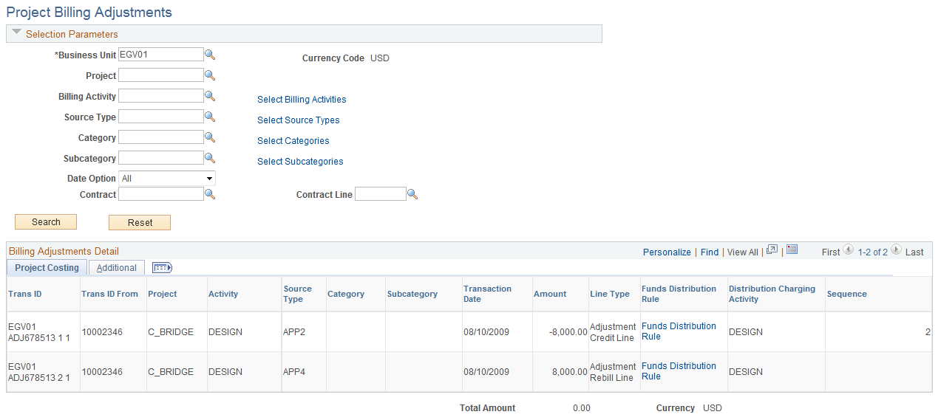Click the open-in-new-window grid icon
Screen dimensions: 941x420
pyautogui.click(x=772, y=250)
